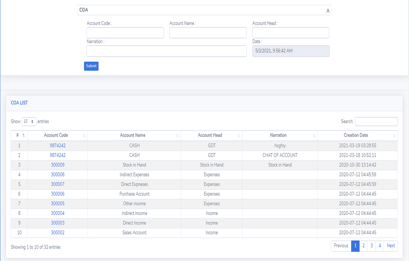Click the Next pagination button
The height and width of the screenshot is (261, 409).
tap(391, 246)
